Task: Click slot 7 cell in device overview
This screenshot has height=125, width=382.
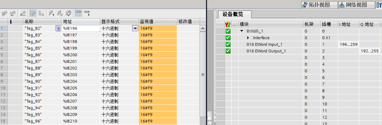Action: coord(329,84)
